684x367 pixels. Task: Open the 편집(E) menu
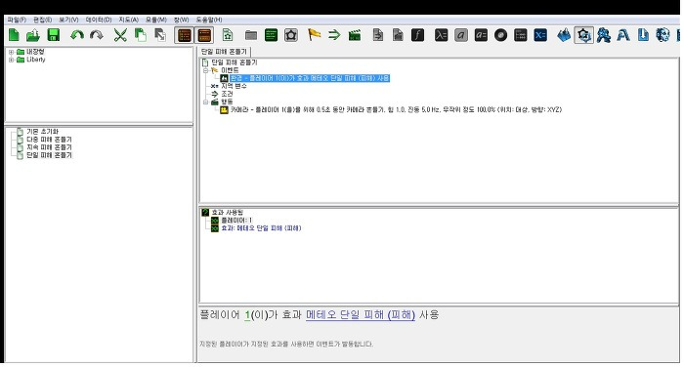coord(43,20)
